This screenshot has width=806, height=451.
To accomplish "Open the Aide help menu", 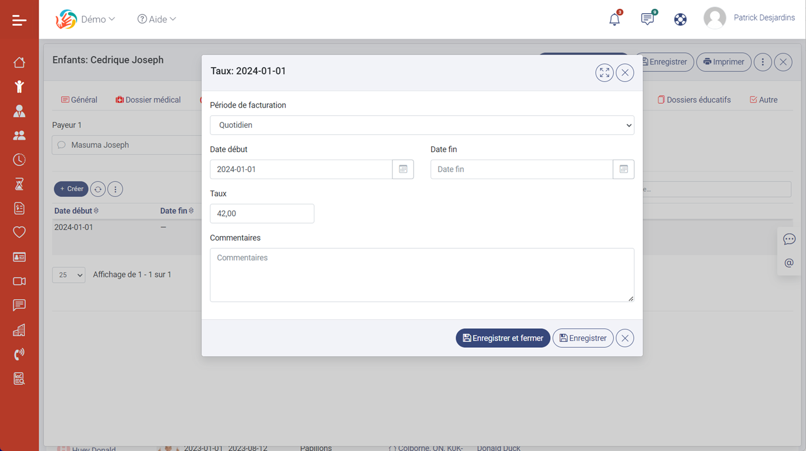I will click(157, 19).
